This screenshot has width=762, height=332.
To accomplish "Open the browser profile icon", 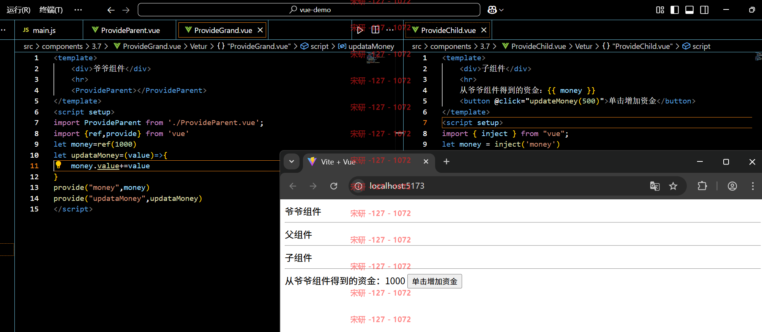I will coord(732,186).
